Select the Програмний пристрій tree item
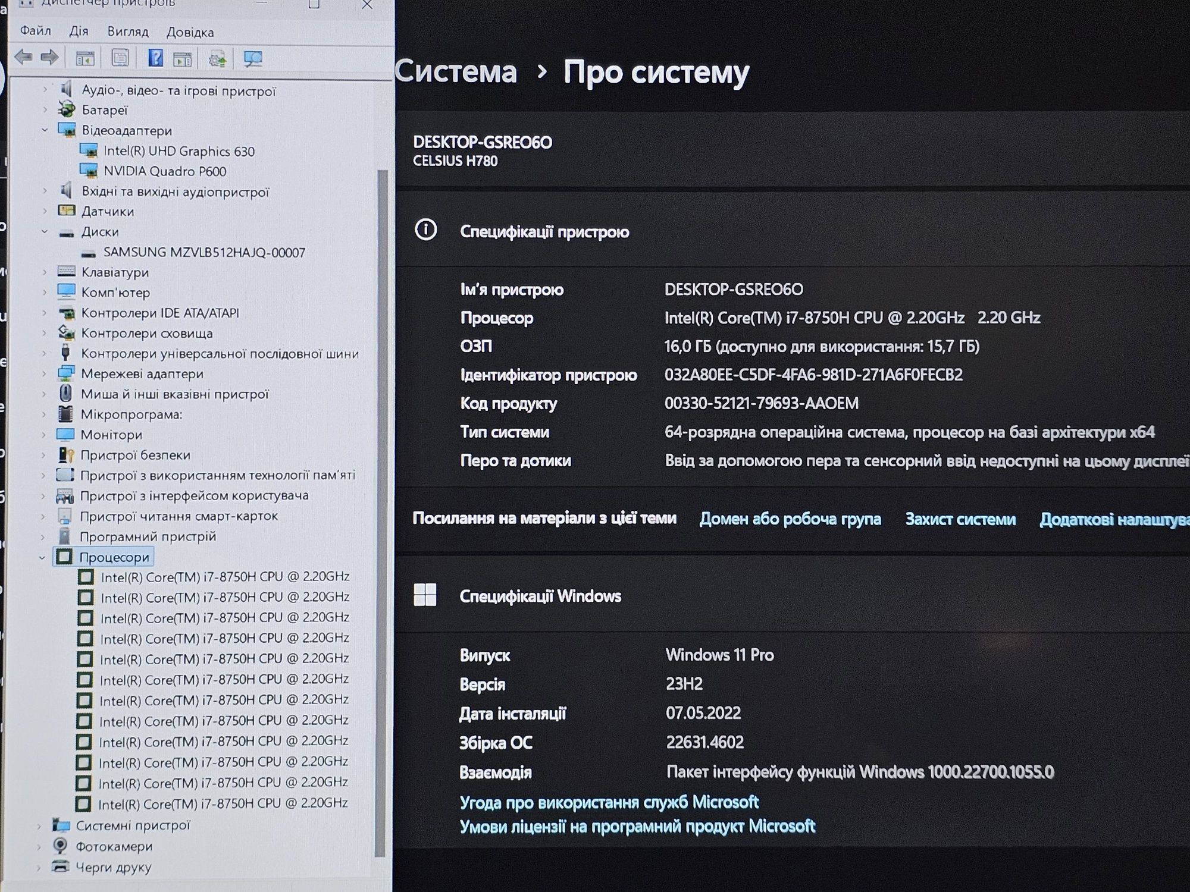The height and width of the screenshot is (892, 1190). [x=148, y=536]
